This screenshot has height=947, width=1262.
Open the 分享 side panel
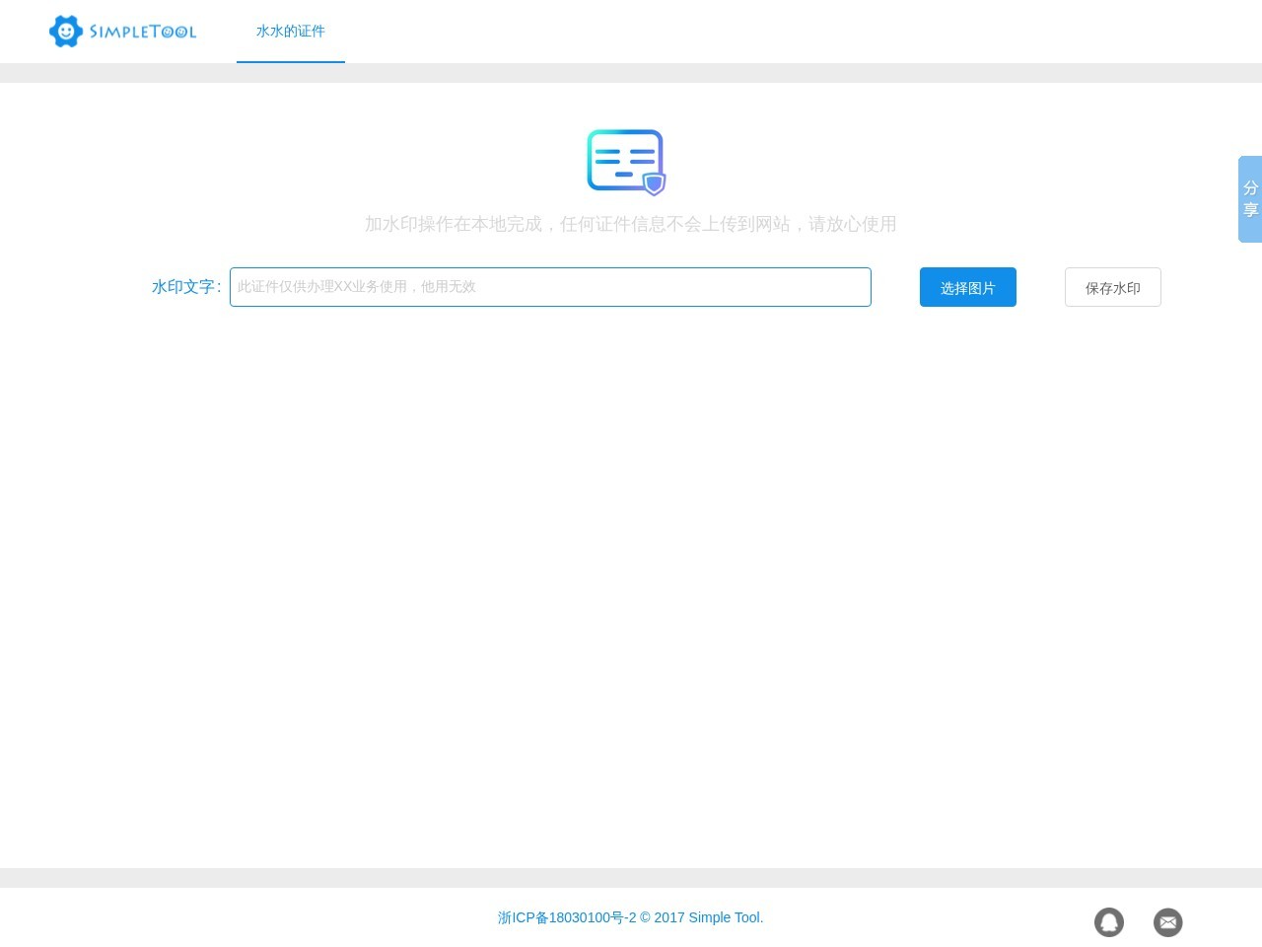coord(1250,199)
